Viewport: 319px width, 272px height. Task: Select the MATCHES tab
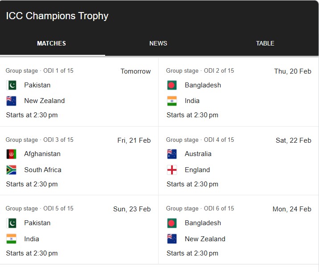(52, 43)
